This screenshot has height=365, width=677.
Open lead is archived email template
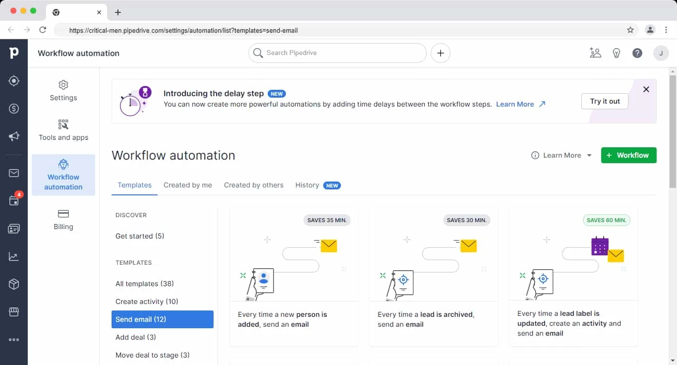[x=434, y=277]
